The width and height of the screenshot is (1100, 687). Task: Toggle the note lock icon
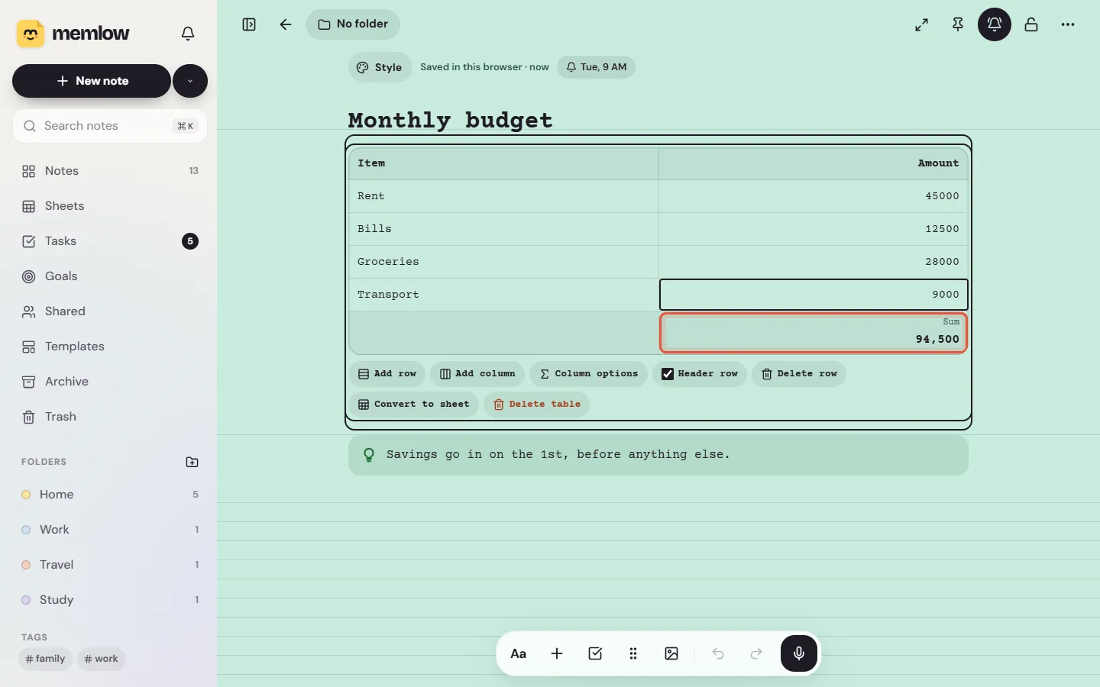tap(1031, 24)
